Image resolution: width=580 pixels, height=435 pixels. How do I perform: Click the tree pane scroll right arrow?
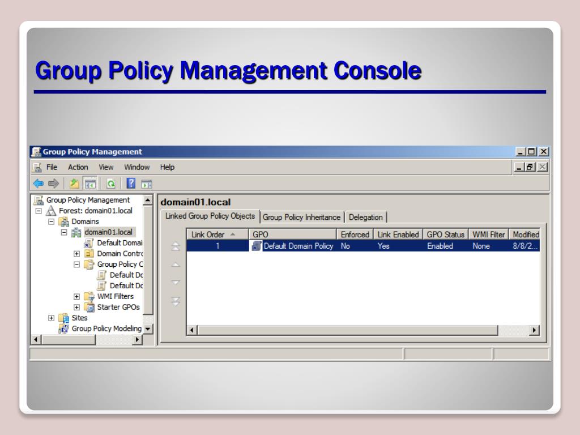tap(138, 340)
